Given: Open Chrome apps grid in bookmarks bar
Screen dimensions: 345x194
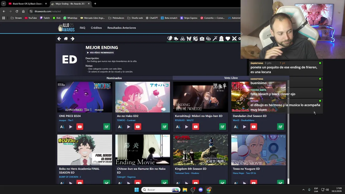Looking at the screenshot, I should (x=4, y=18).
